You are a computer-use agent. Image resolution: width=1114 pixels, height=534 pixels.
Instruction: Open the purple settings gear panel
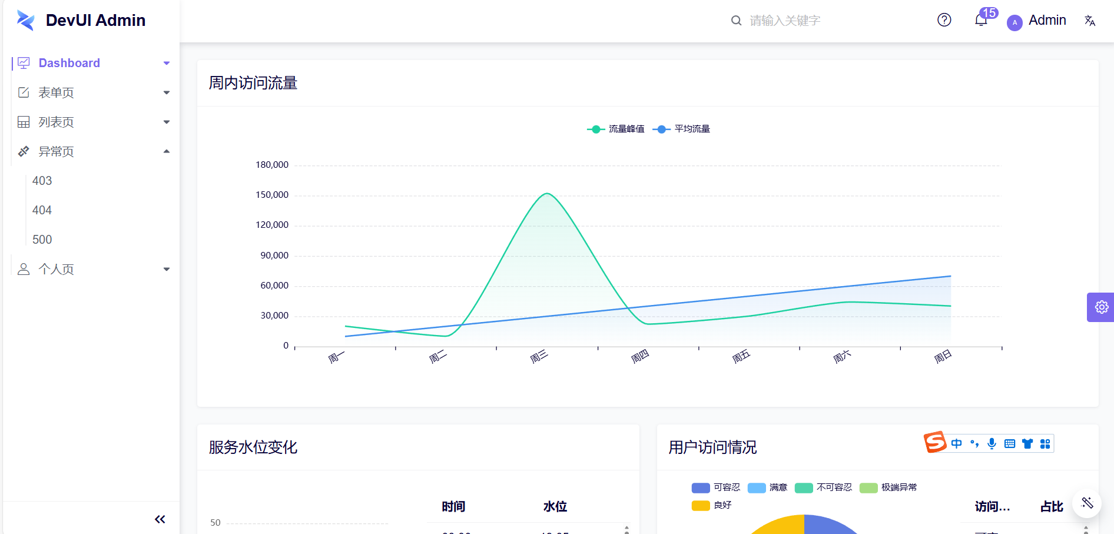pos(1101,307)
